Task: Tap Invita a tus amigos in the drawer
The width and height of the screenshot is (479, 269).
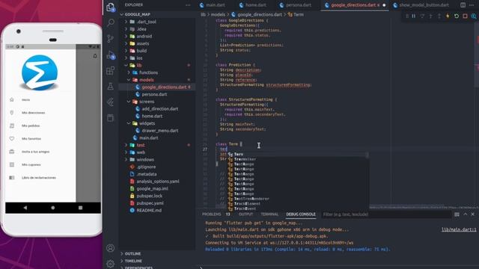Action: point(35,152)
